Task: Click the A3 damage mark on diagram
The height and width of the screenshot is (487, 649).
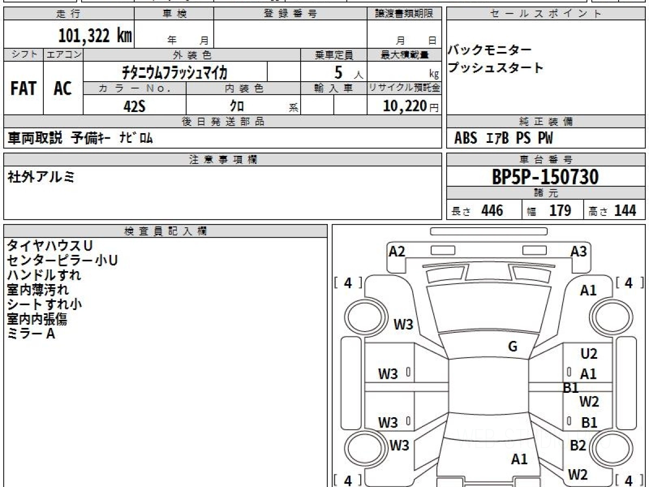Action: 579,251
